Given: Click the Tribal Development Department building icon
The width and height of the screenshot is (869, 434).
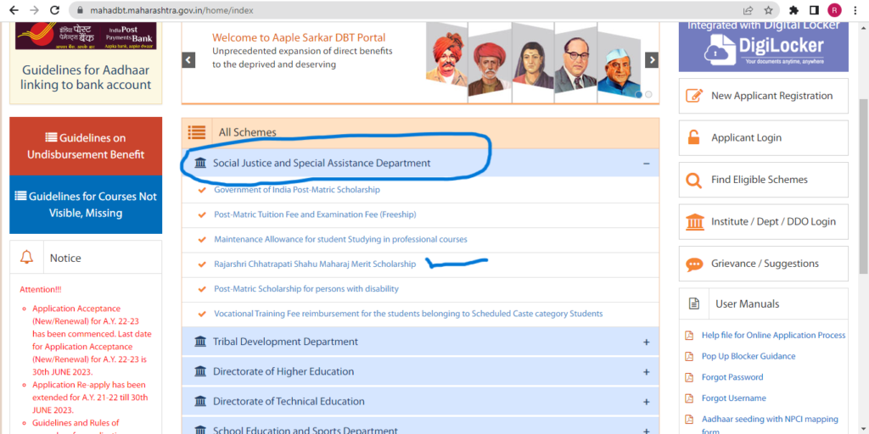Looking at the screenshot, I should coord(200,342).
